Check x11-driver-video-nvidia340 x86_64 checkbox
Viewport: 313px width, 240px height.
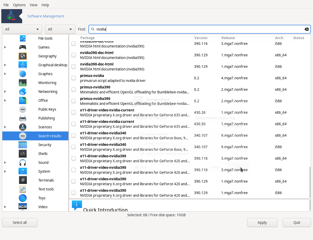click(x=74, y=135)
